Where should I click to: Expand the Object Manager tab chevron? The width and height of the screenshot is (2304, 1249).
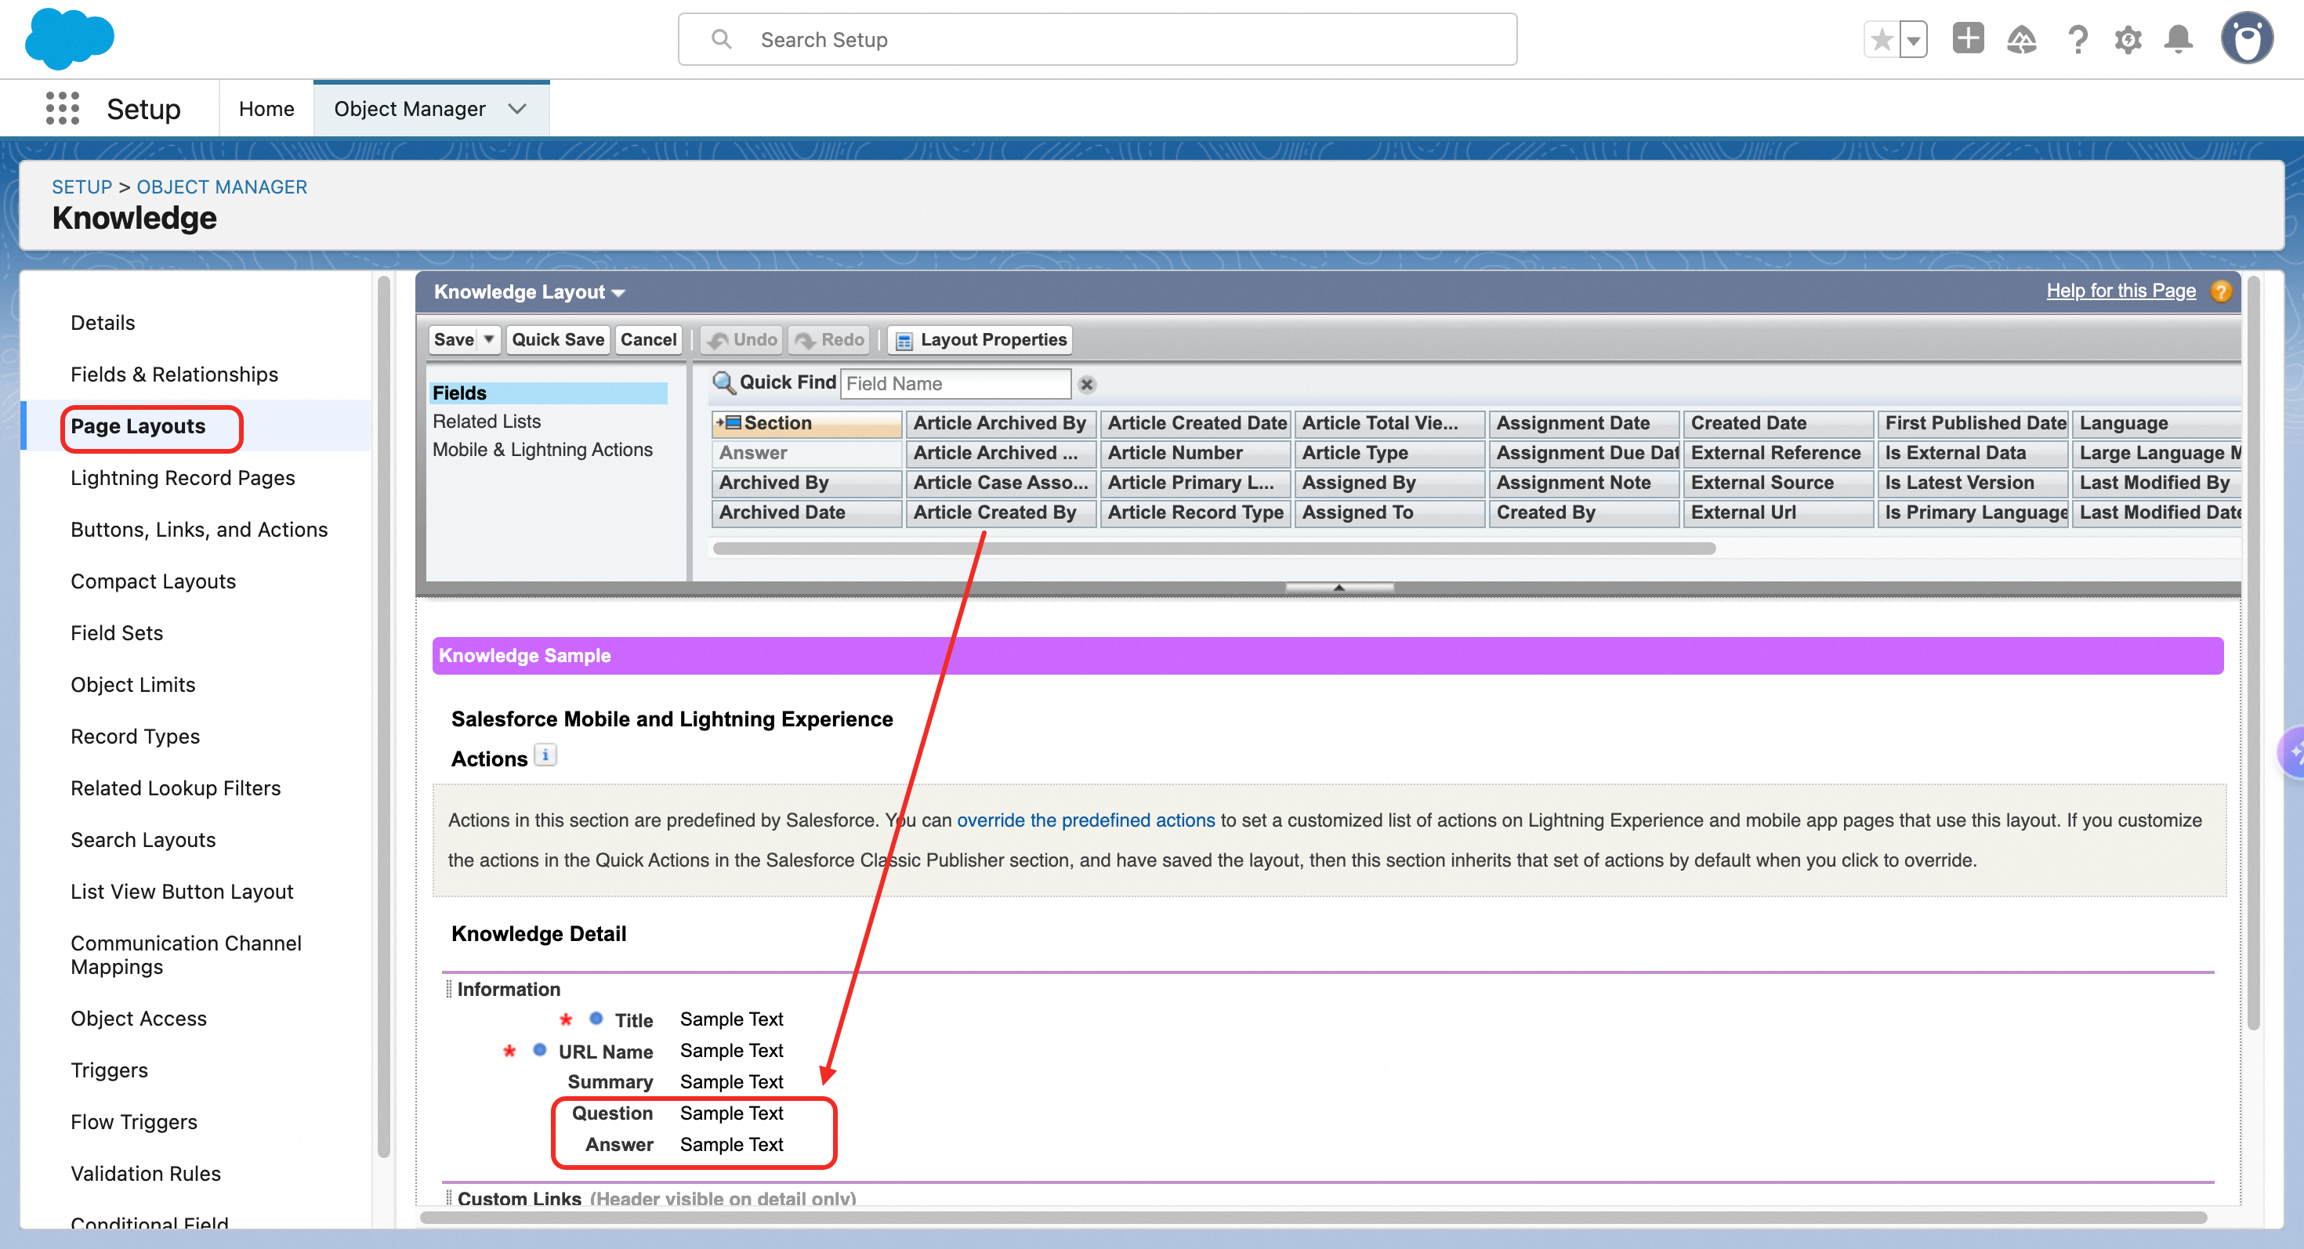click(x=517, y=109)
